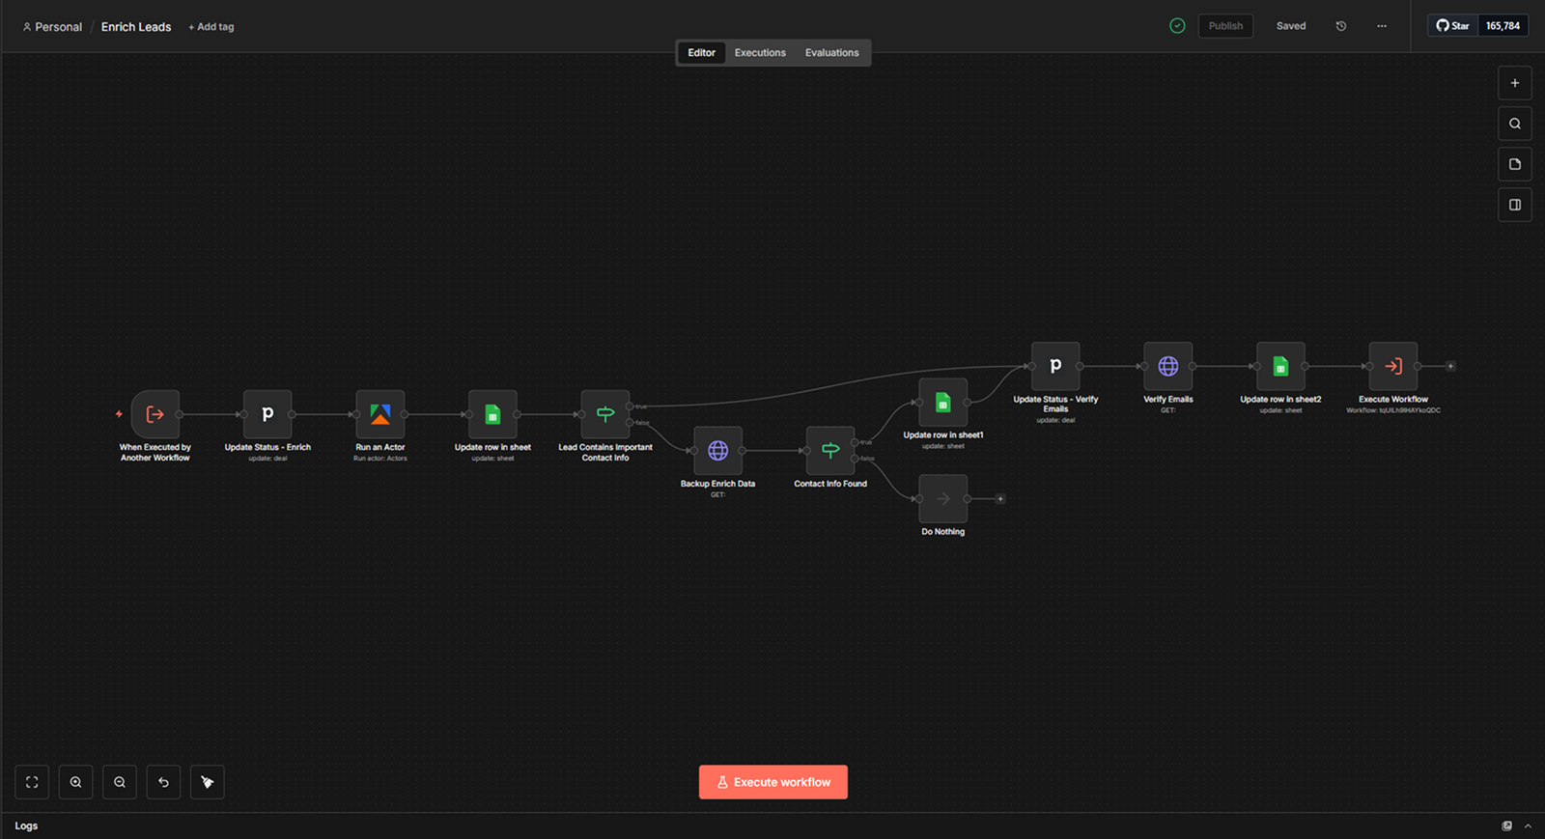Image resolution: width=1545 pixels, height=839 pixels.
Task: Click the zoom out magnifier button
Action: (x=120, y=782)
